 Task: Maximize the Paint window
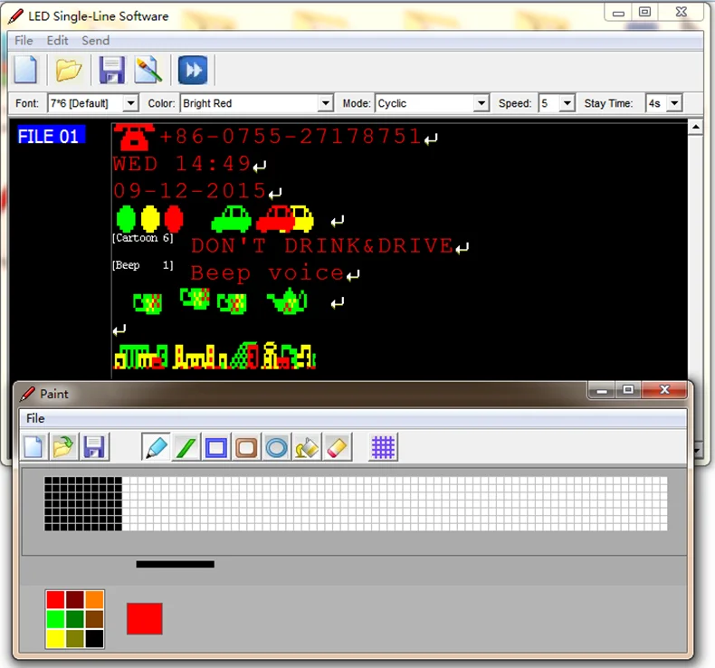pos(628,390)
